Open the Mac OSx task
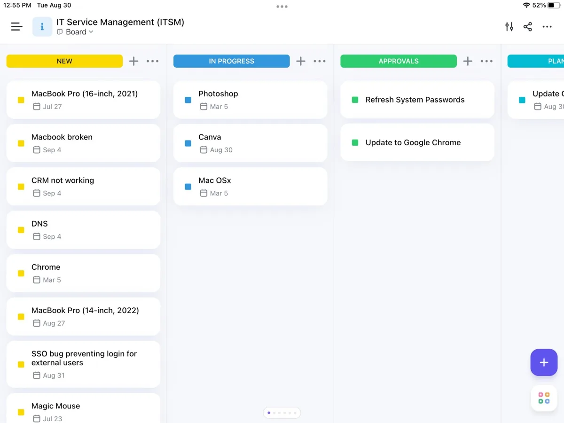564x423 pixels. 250,186
